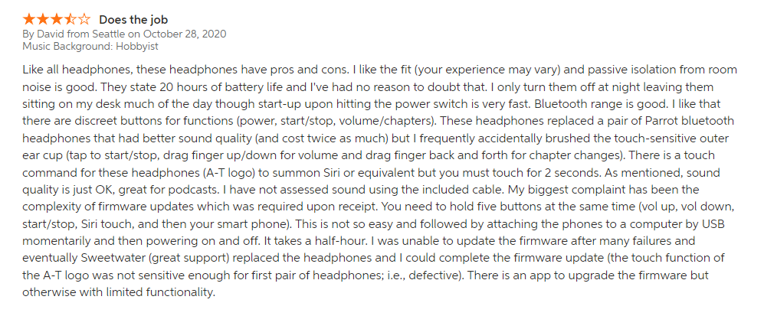Screen dimensions: 764x316
Task: Click the half-filled fourth rating star
Action: [x=70, y=19]
